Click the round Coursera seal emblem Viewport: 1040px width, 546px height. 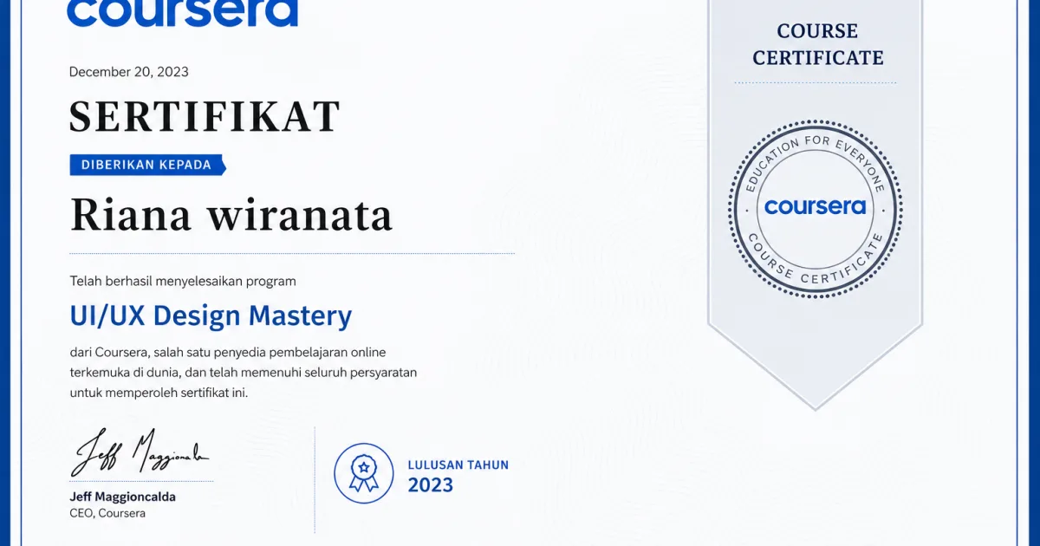click(816, 208)
